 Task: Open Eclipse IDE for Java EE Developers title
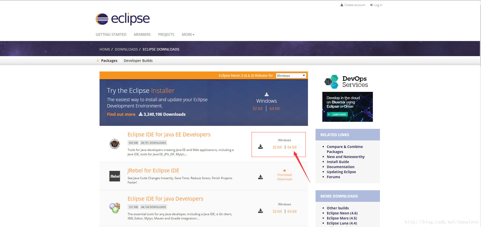tap(169, 134)
